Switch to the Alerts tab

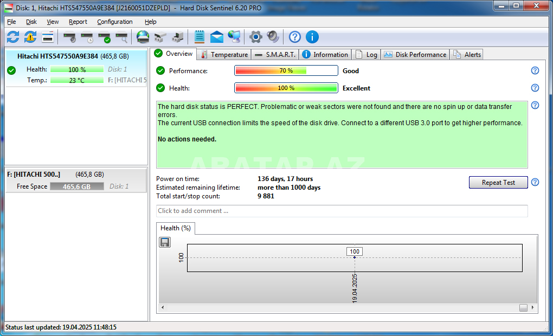[x=467, y=55]
